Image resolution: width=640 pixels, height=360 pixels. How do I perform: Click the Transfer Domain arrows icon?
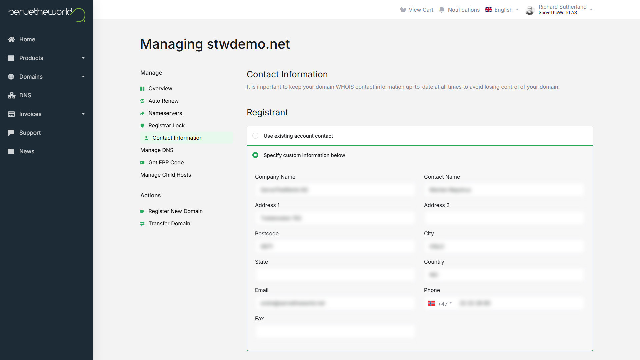pyautogui.click(x=142, y=224)
